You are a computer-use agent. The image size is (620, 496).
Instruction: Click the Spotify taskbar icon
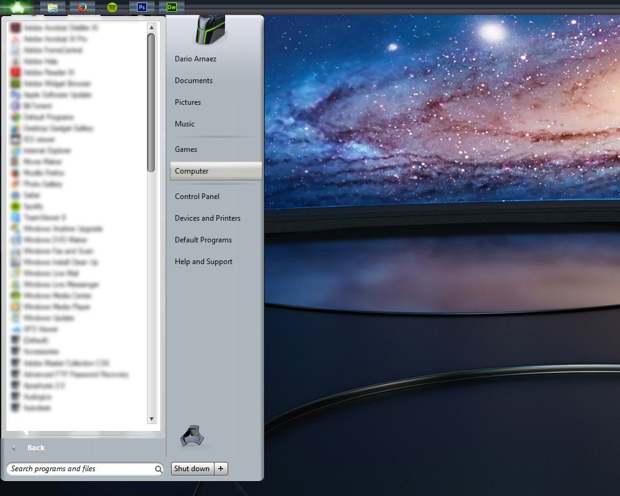coord(112,7)
